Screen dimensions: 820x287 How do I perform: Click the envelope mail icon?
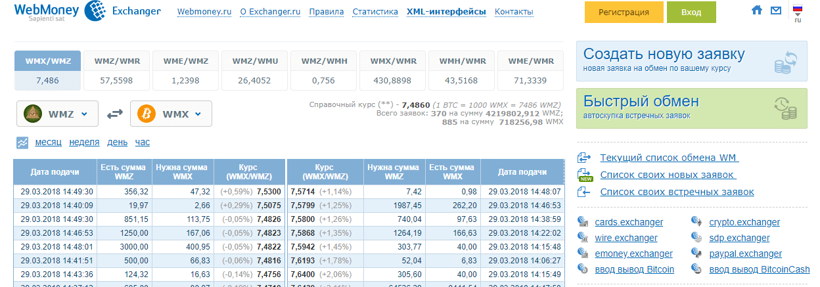tap(776, 11)
